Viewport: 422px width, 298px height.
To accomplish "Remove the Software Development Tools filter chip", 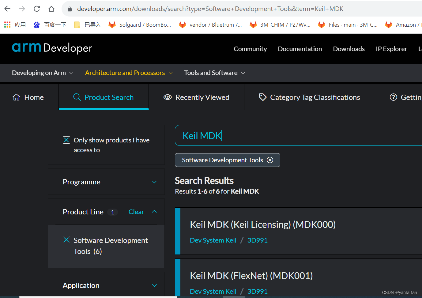I will [x=270, y=160].
